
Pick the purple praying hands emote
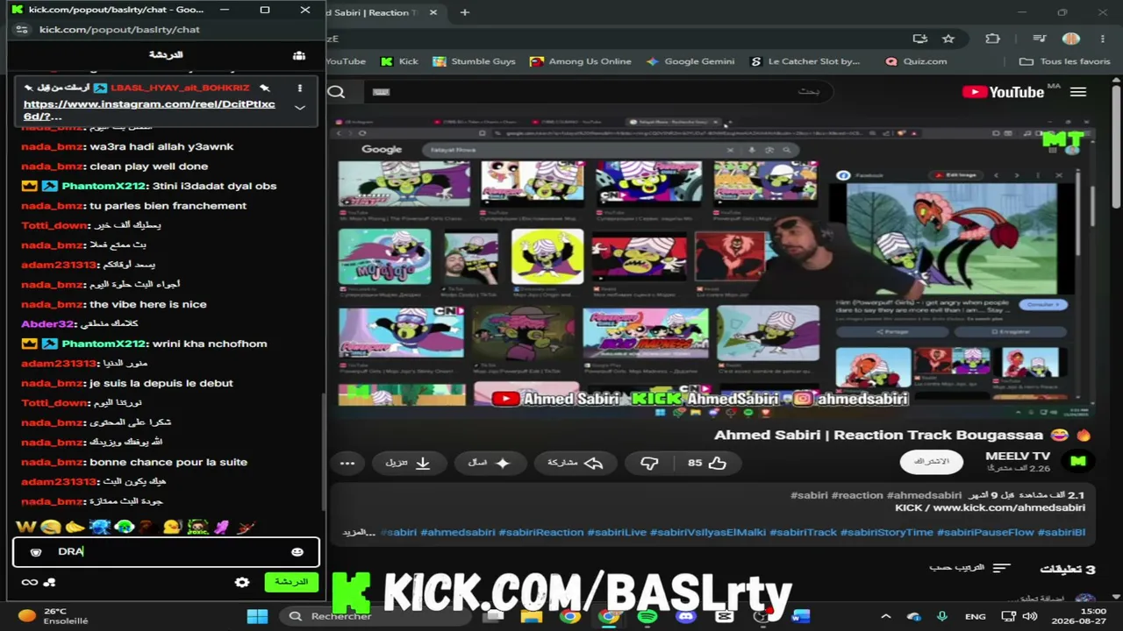(221, 527)
